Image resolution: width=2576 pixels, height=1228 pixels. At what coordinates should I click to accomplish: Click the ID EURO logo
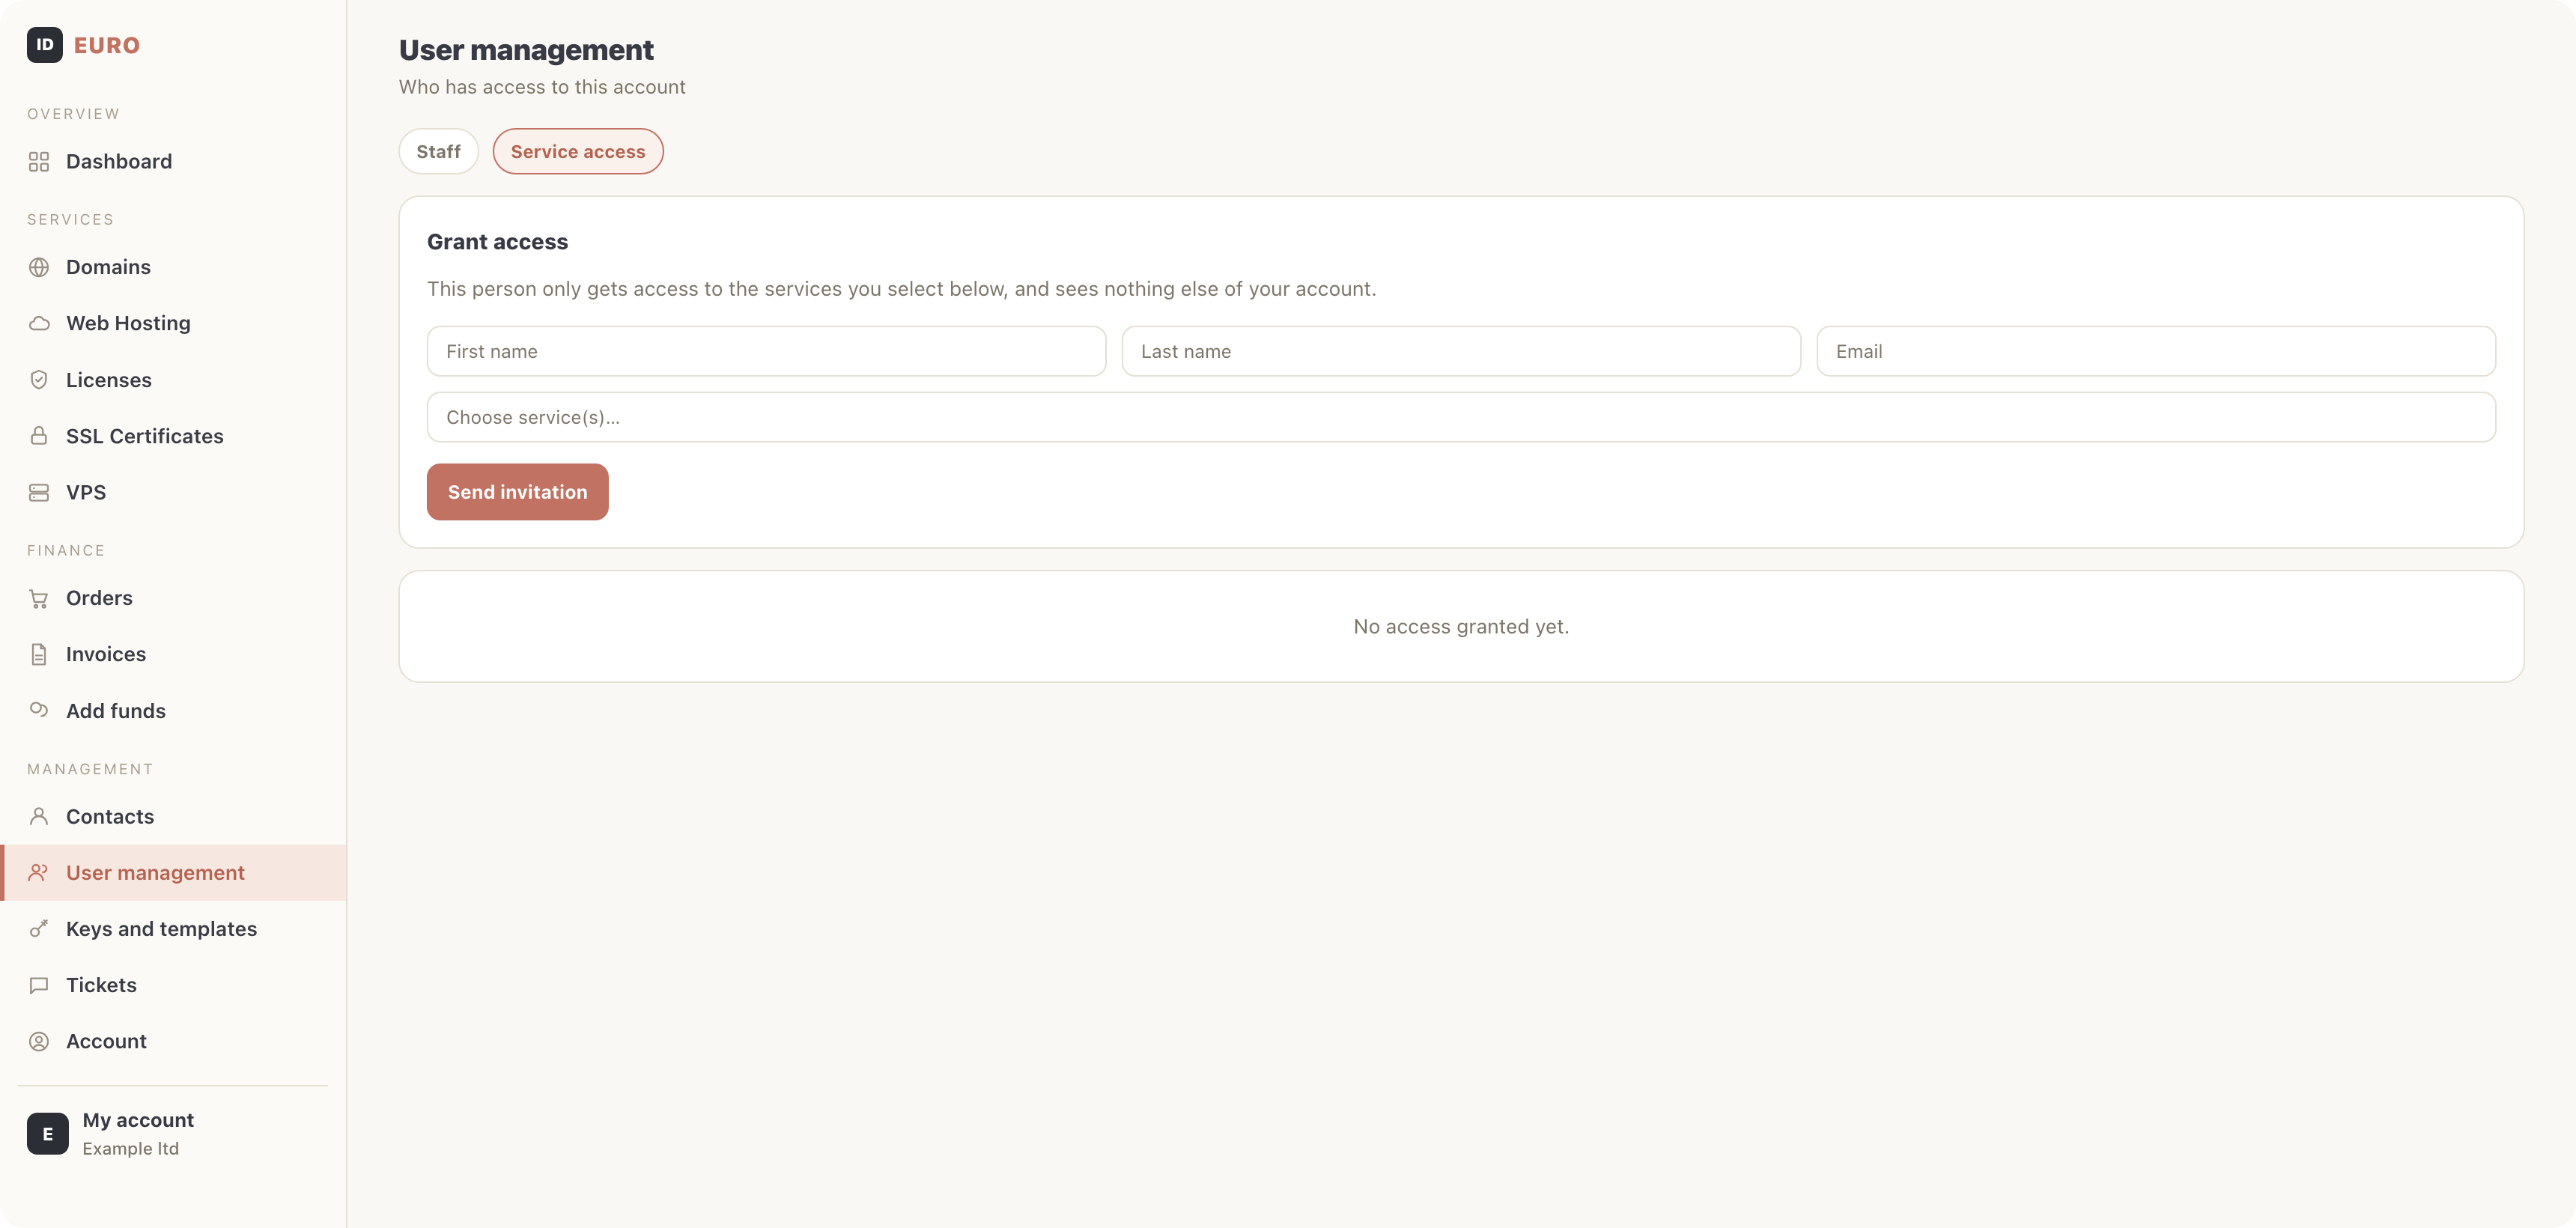point(84,45)
